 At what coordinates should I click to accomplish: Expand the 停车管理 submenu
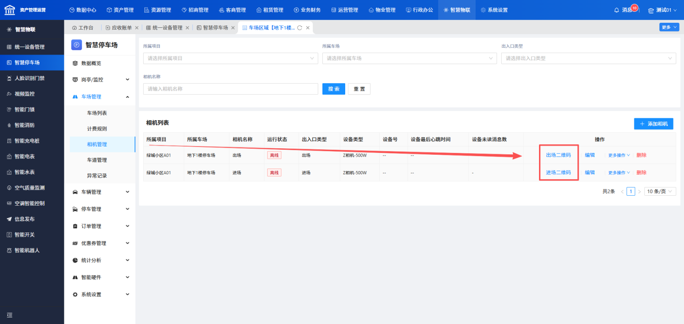click(x=100, y=209)
